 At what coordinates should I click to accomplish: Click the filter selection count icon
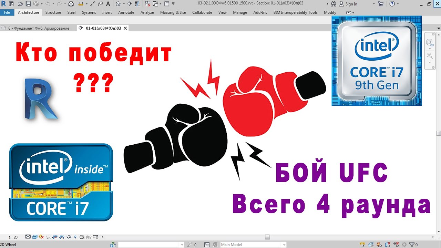413,245
